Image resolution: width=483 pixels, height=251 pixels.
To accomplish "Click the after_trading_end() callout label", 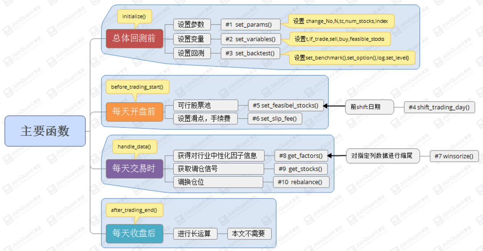I will (x=135, y=210).
